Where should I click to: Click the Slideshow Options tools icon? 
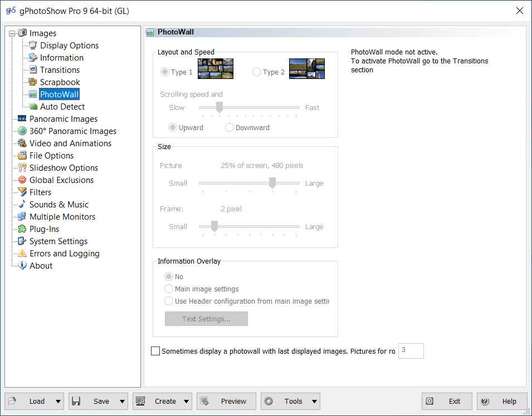22,167
